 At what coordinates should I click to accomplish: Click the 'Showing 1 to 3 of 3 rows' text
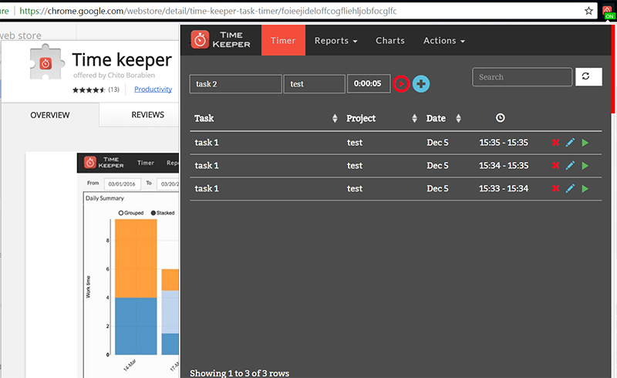[x=240, y=373]
